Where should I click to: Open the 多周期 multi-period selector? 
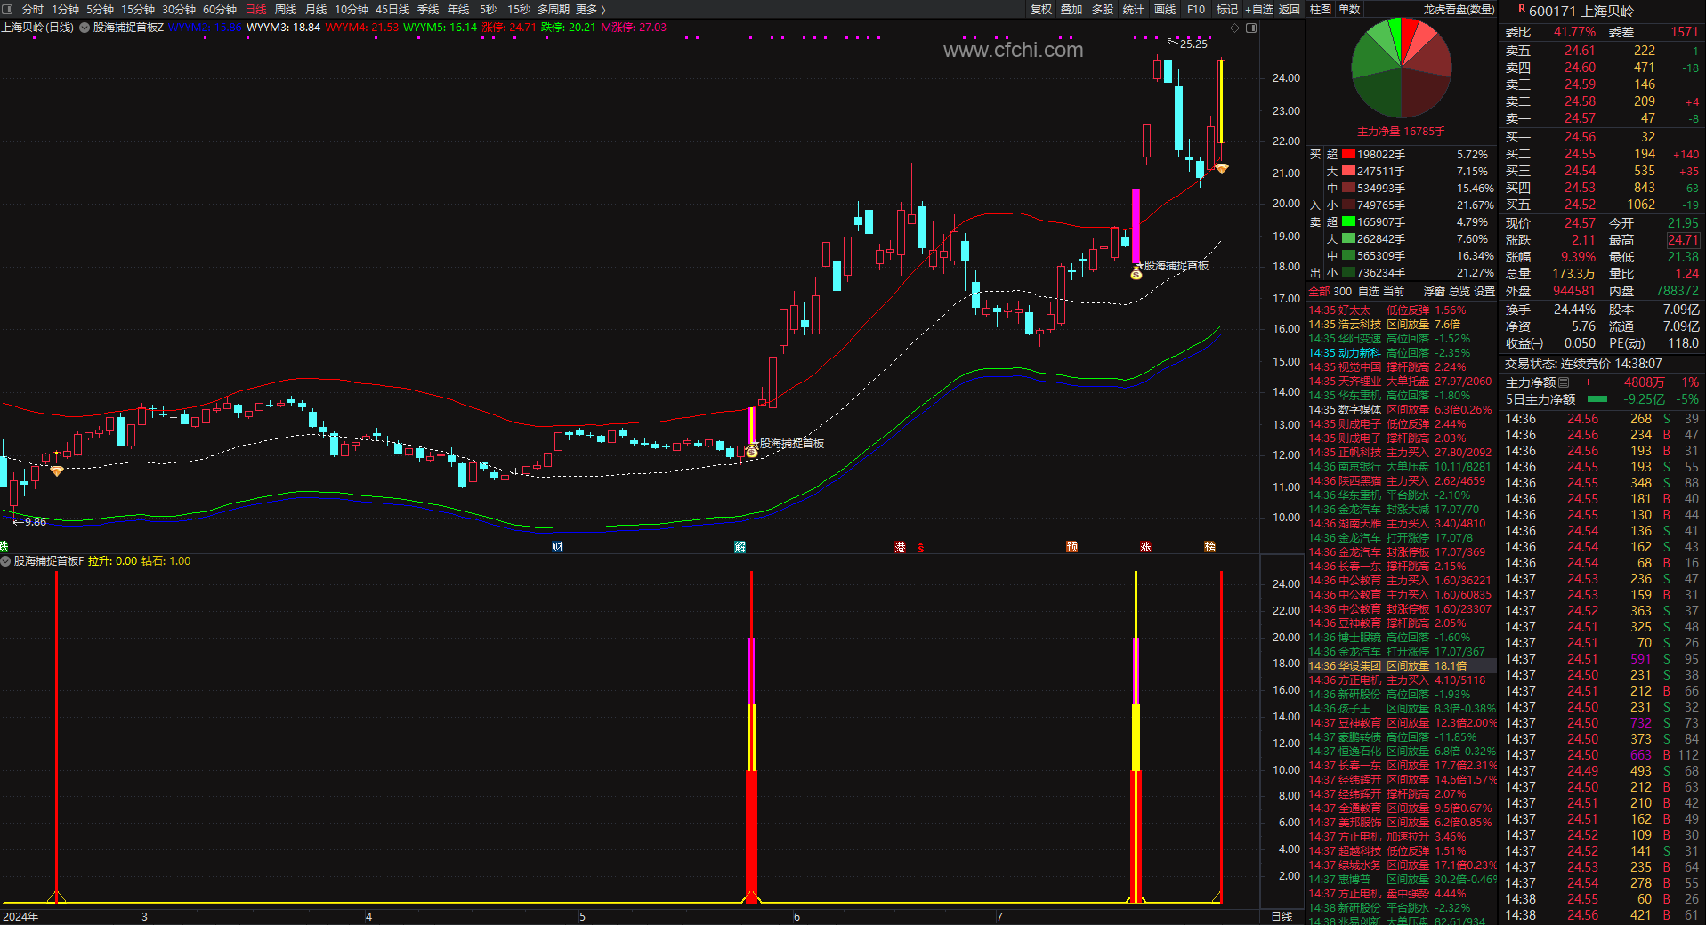coord(553,9)
